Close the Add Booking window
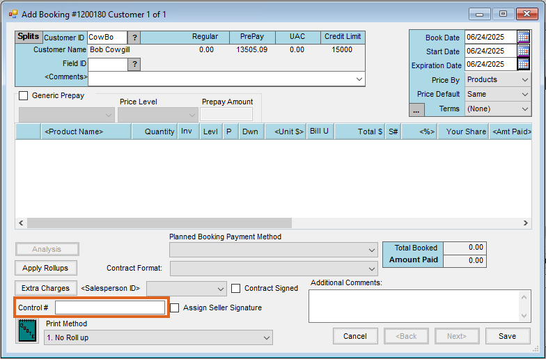546x359 pixels. click(x=526, y=14)
